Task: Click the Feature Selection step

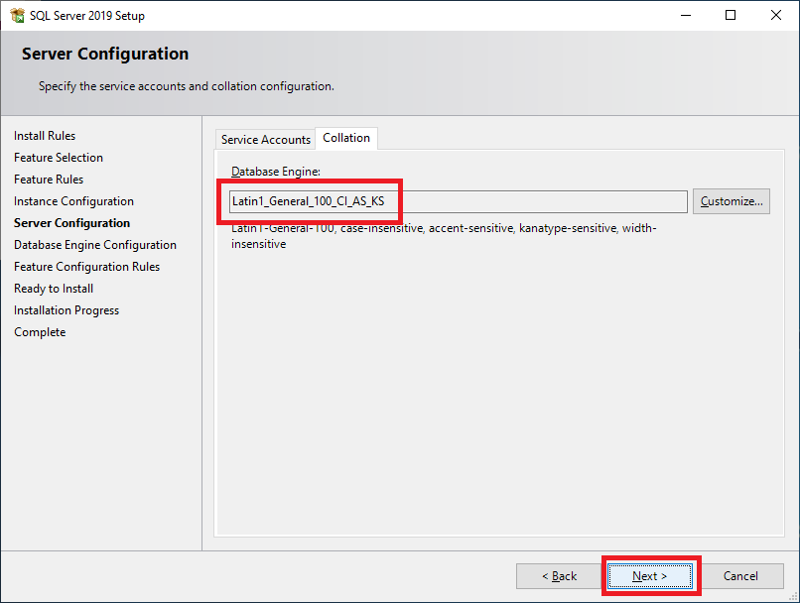Action: click(59, 158)
